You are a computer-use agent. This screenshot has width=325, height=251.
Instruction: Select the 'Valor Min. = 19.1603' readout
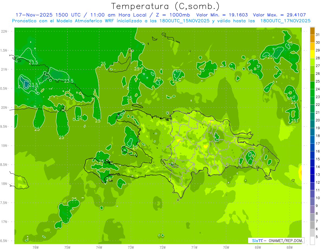point(222,15)
